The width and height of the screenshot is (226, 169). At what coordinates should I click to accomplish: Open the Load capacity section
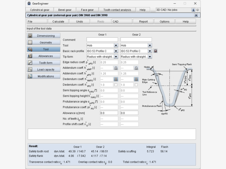tap(43, 69)
